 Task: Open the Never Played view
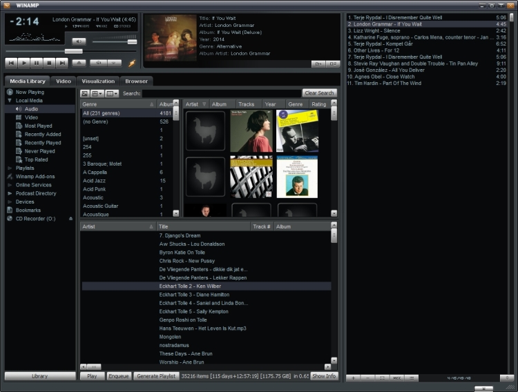[39, 151]
